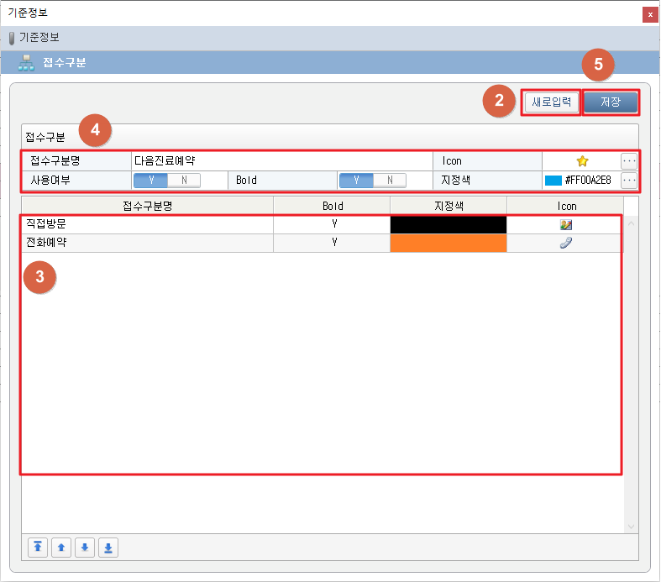
Task: Click the move-to-bottom arrow button
Action: pos(108,548)
